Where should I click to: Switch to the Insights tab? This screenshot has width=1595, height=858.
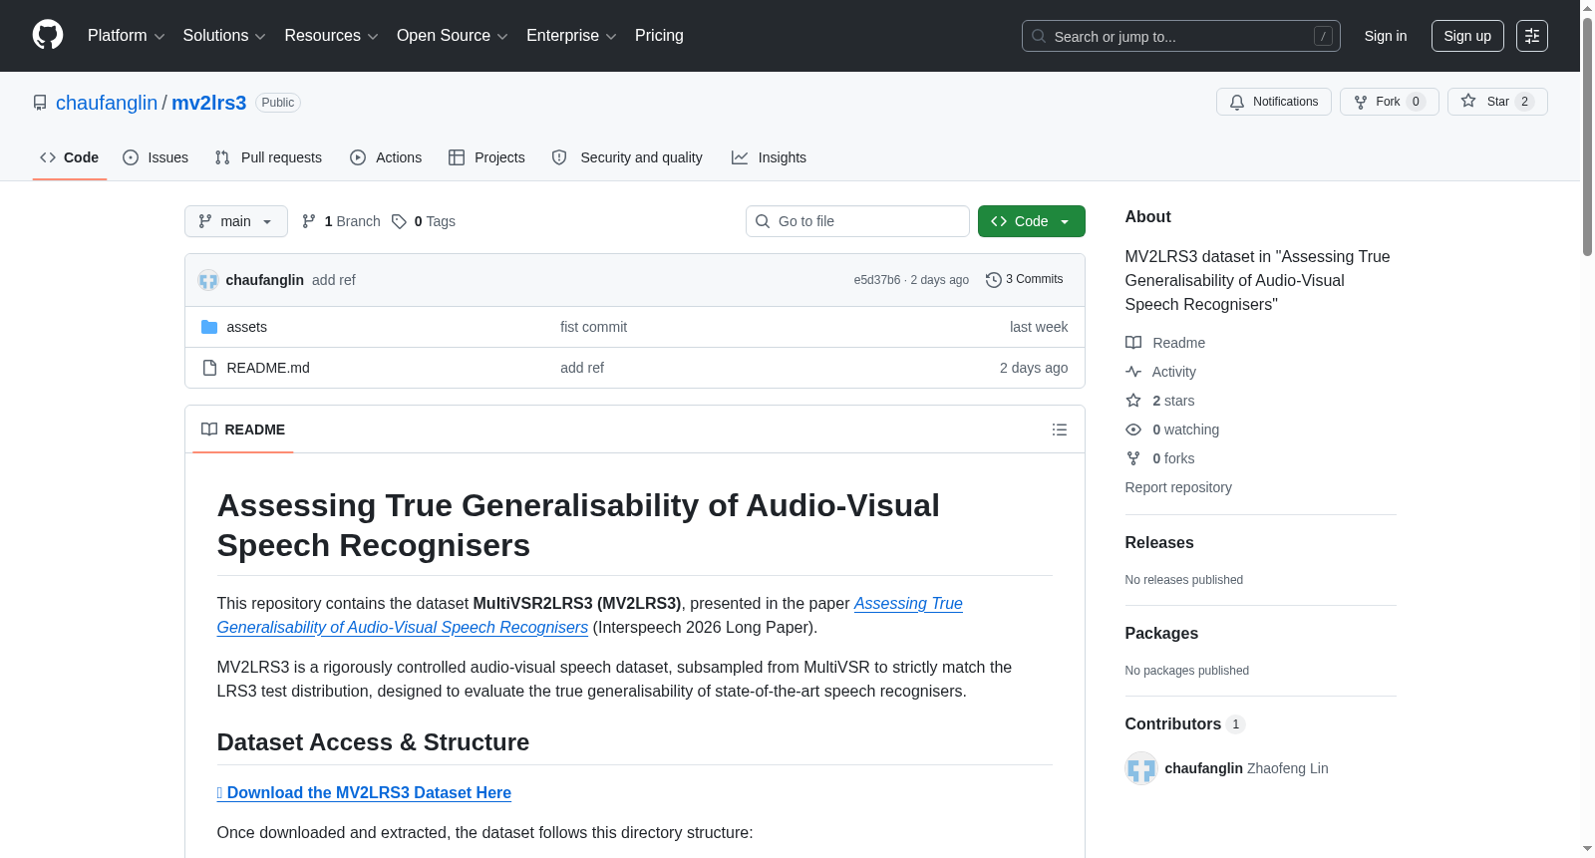click(x=769, y=157)
